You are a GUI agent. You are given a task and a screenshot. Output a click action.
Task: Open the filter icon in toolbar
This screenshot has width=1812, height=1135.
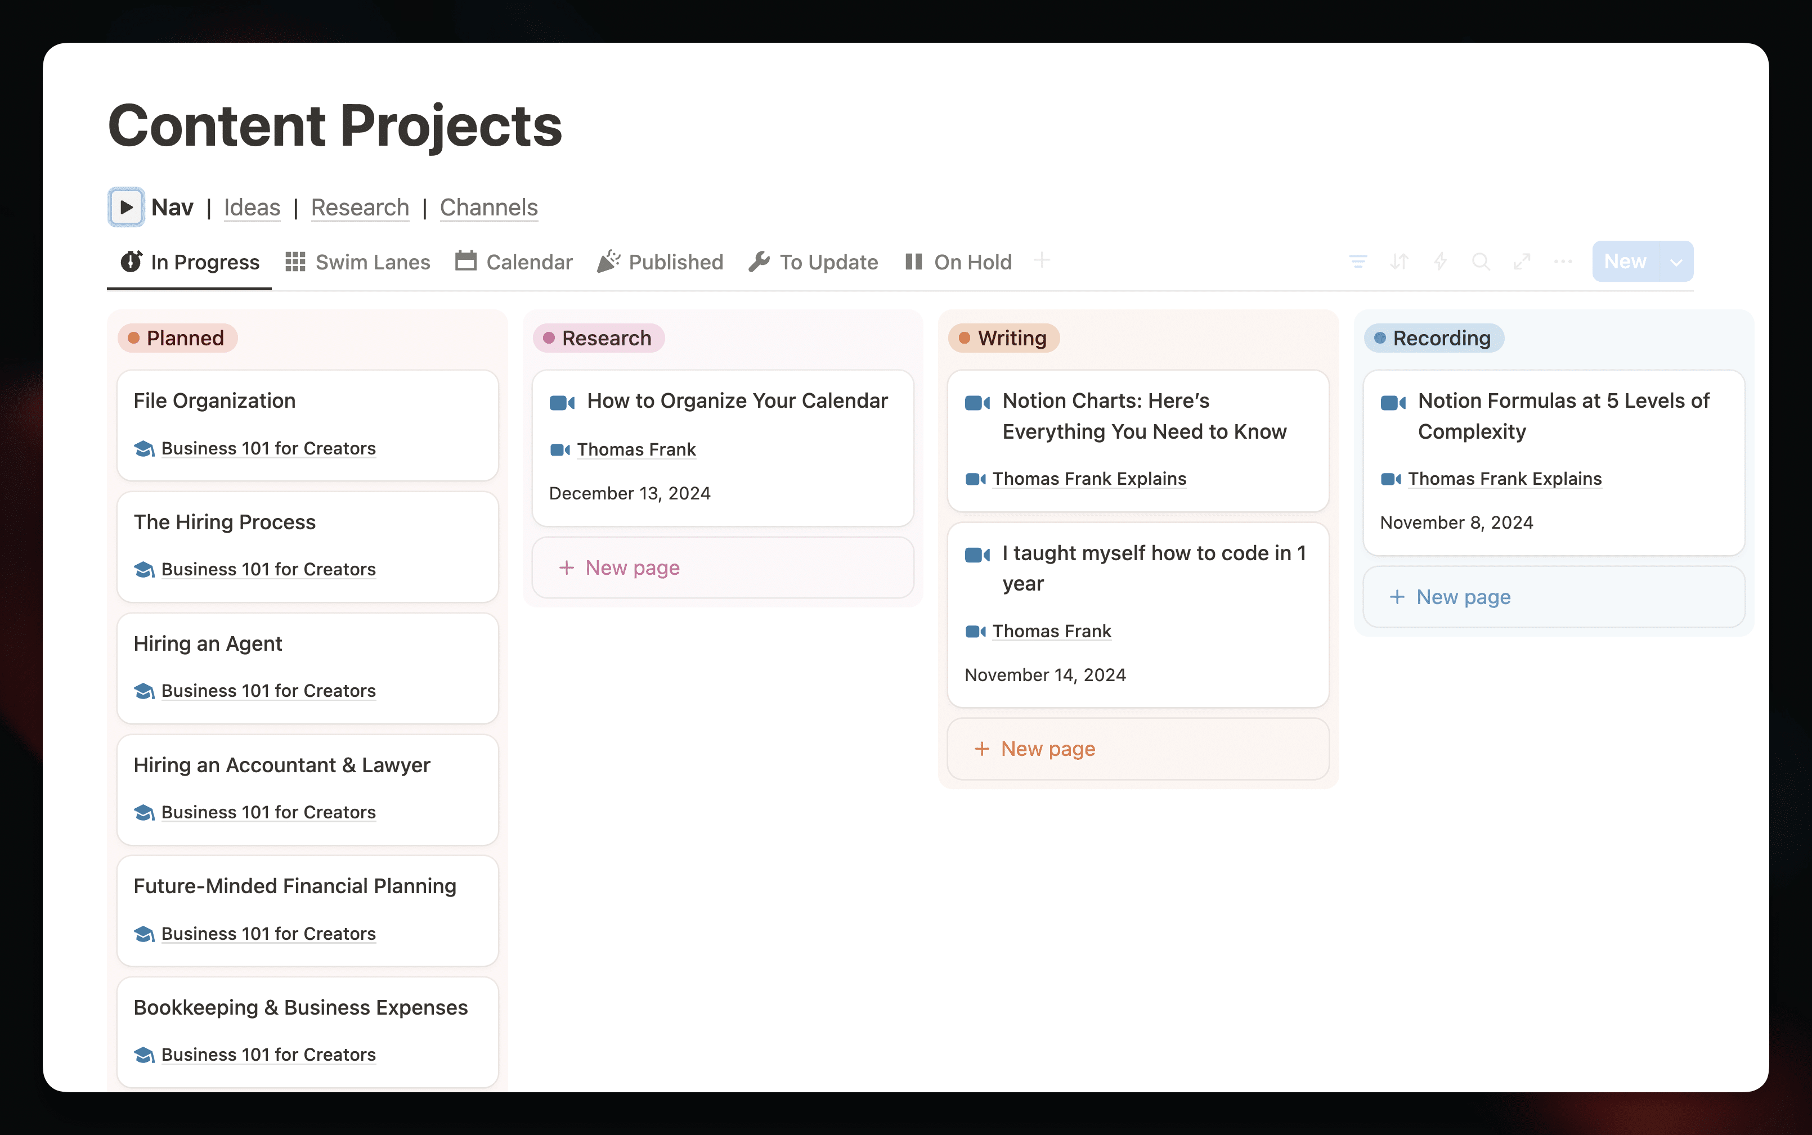(1358, 261)
